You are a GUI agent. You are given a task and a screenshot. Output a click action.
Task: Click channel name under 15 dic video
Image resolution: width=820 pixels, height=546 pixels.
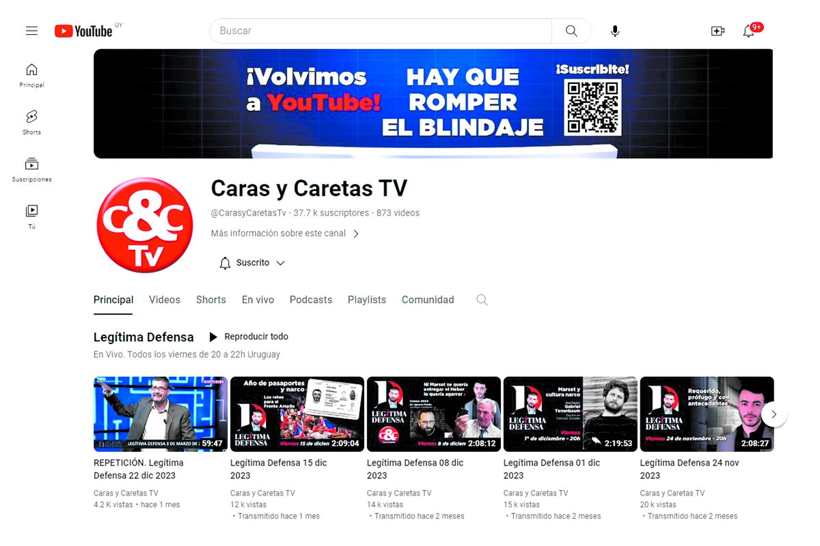tap(262, 493)
